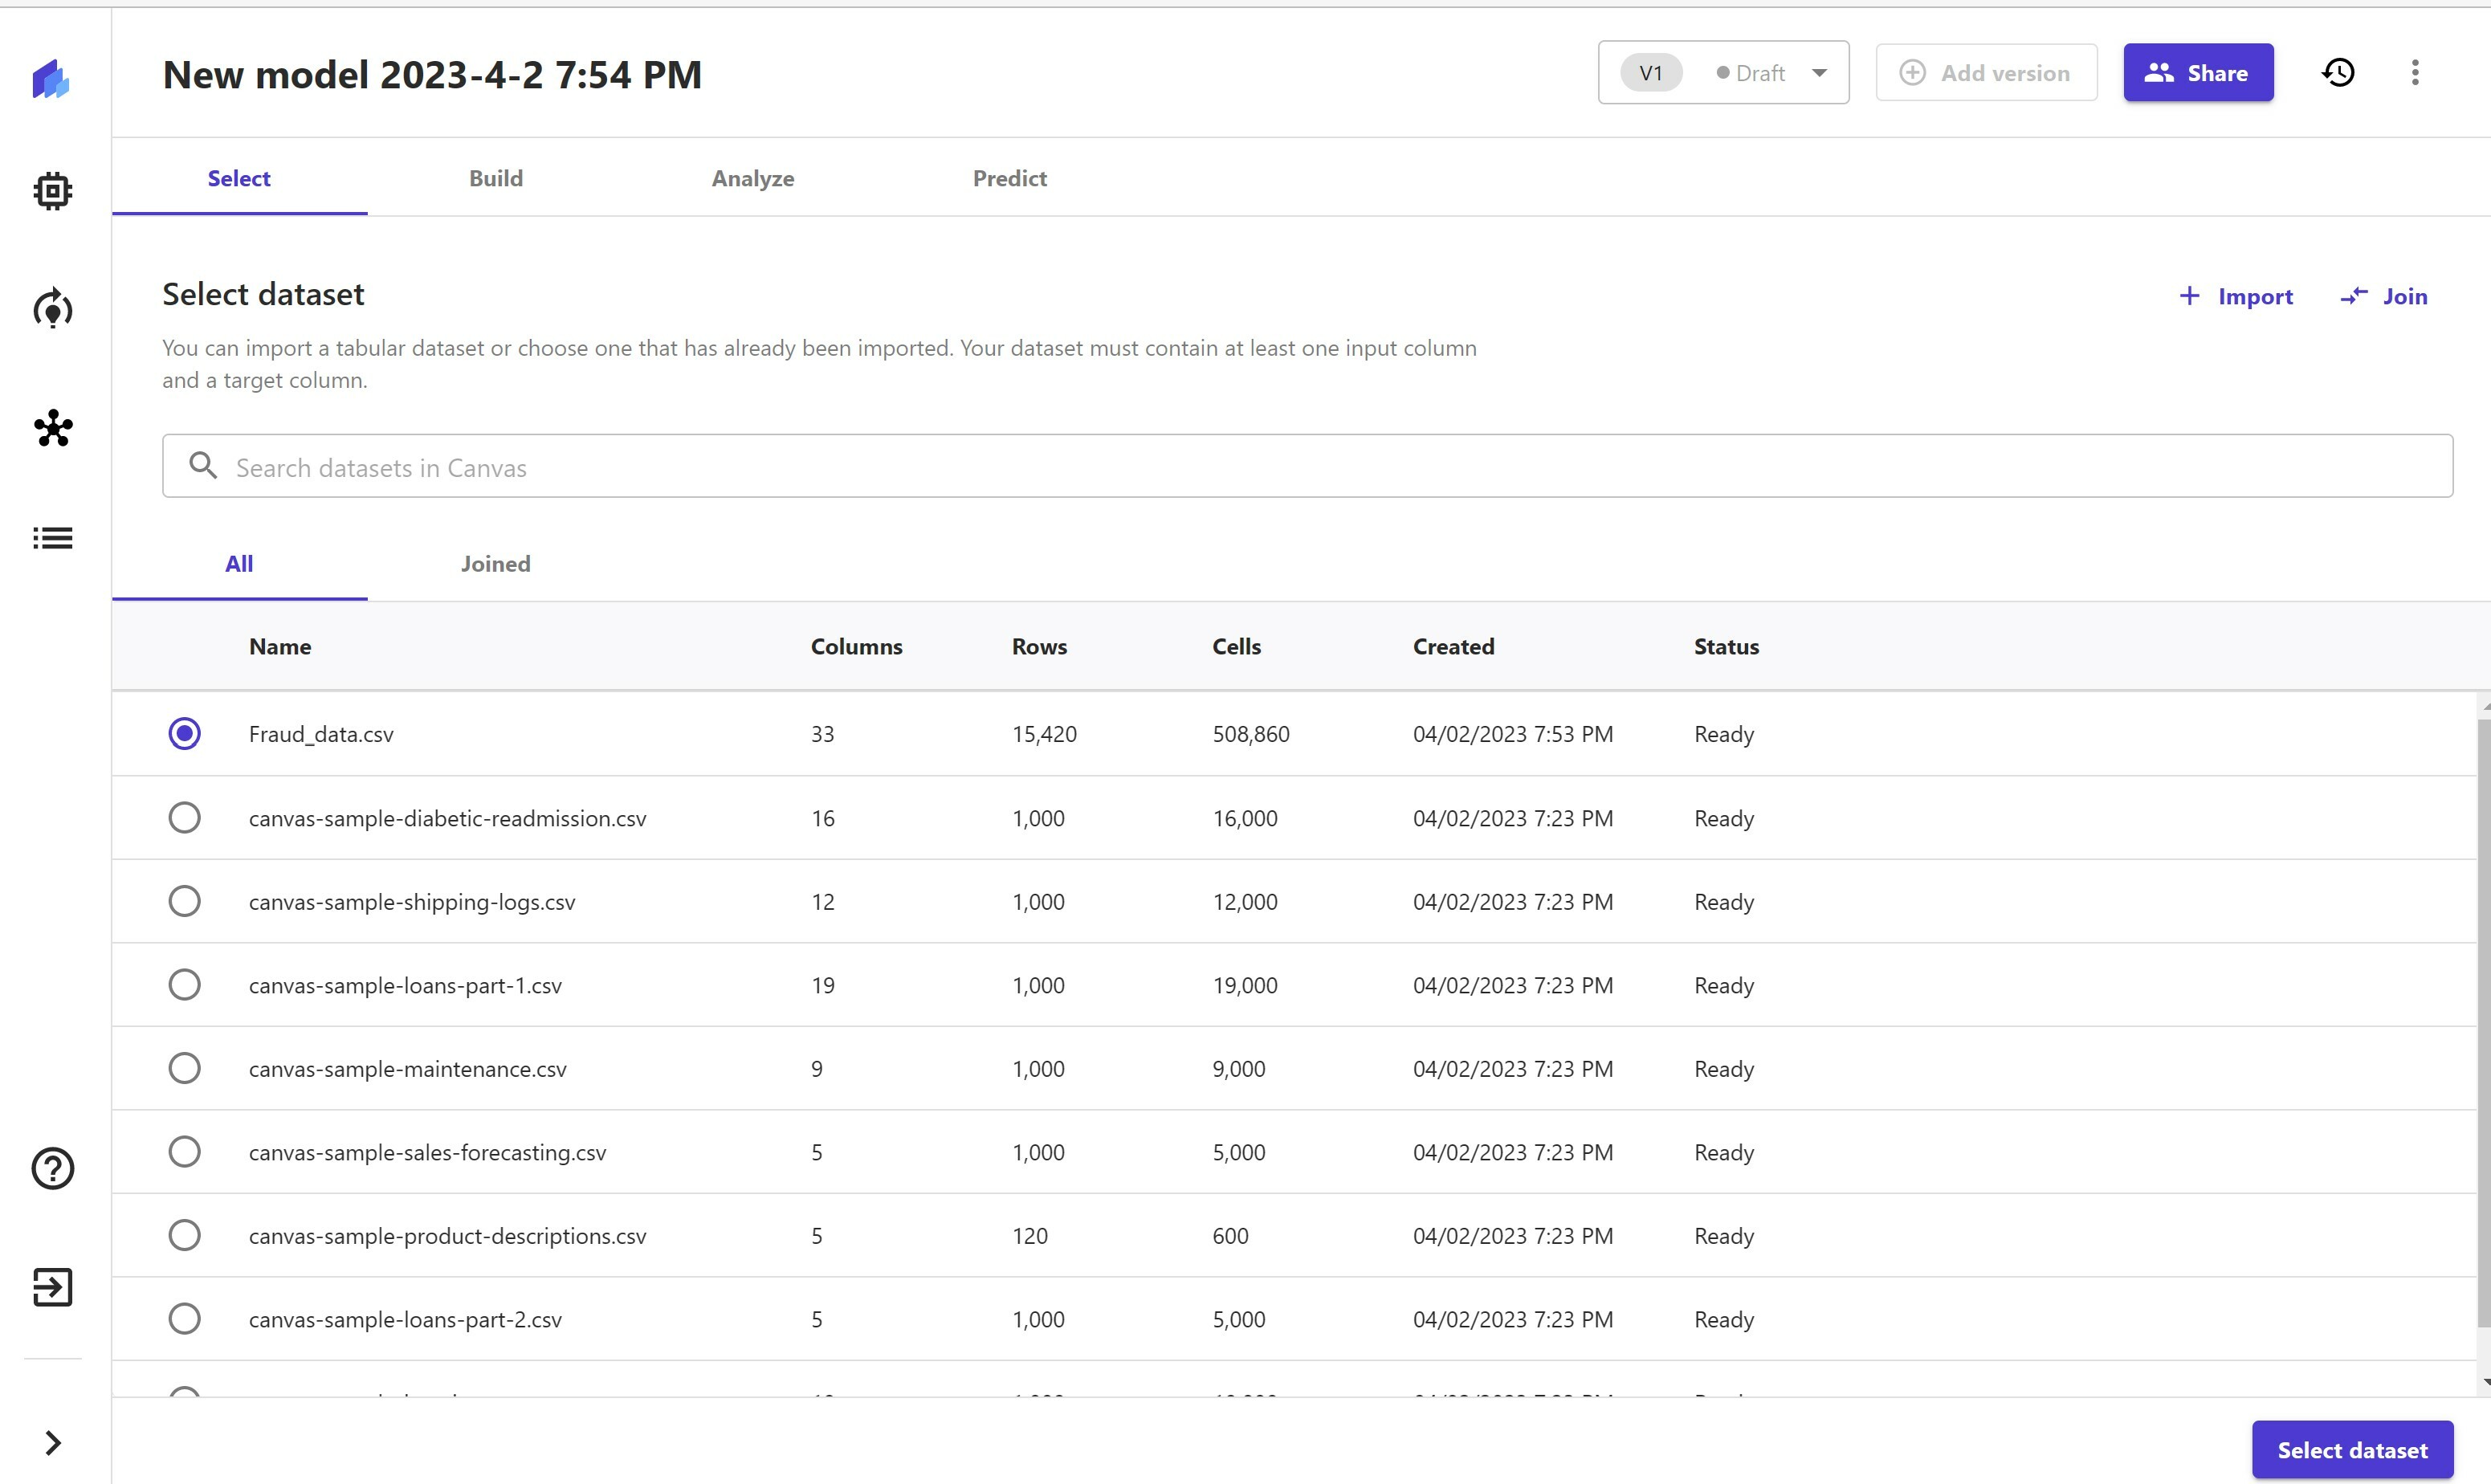Switch to the Joined datasets tab
The height and width of the screenshot is (1484, 2491).
coord(496,564)
